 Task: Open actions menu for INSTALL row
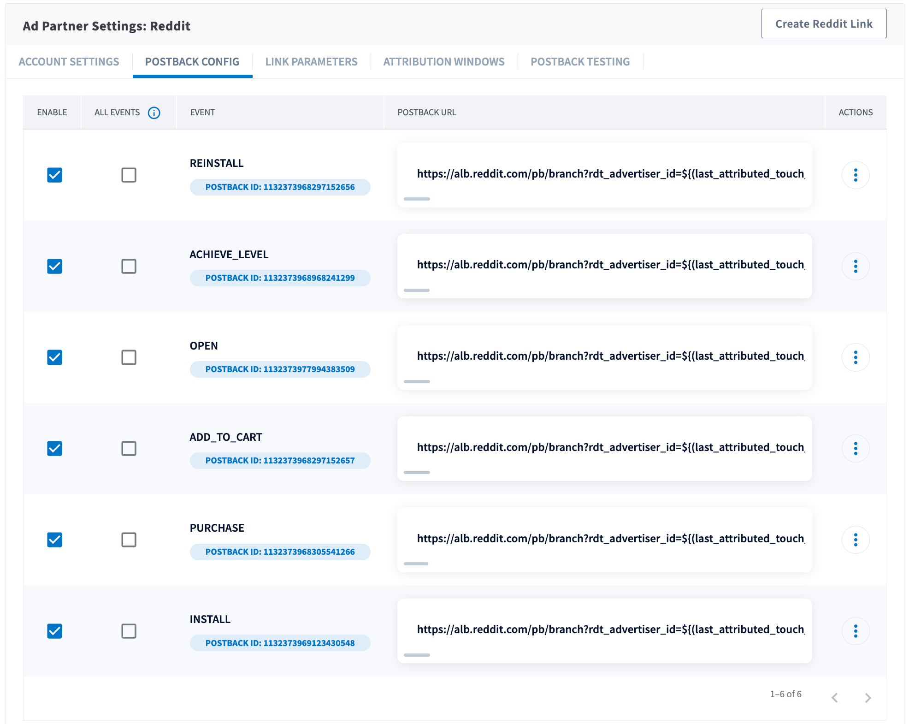pyautogui.click(x=855, y=631)
